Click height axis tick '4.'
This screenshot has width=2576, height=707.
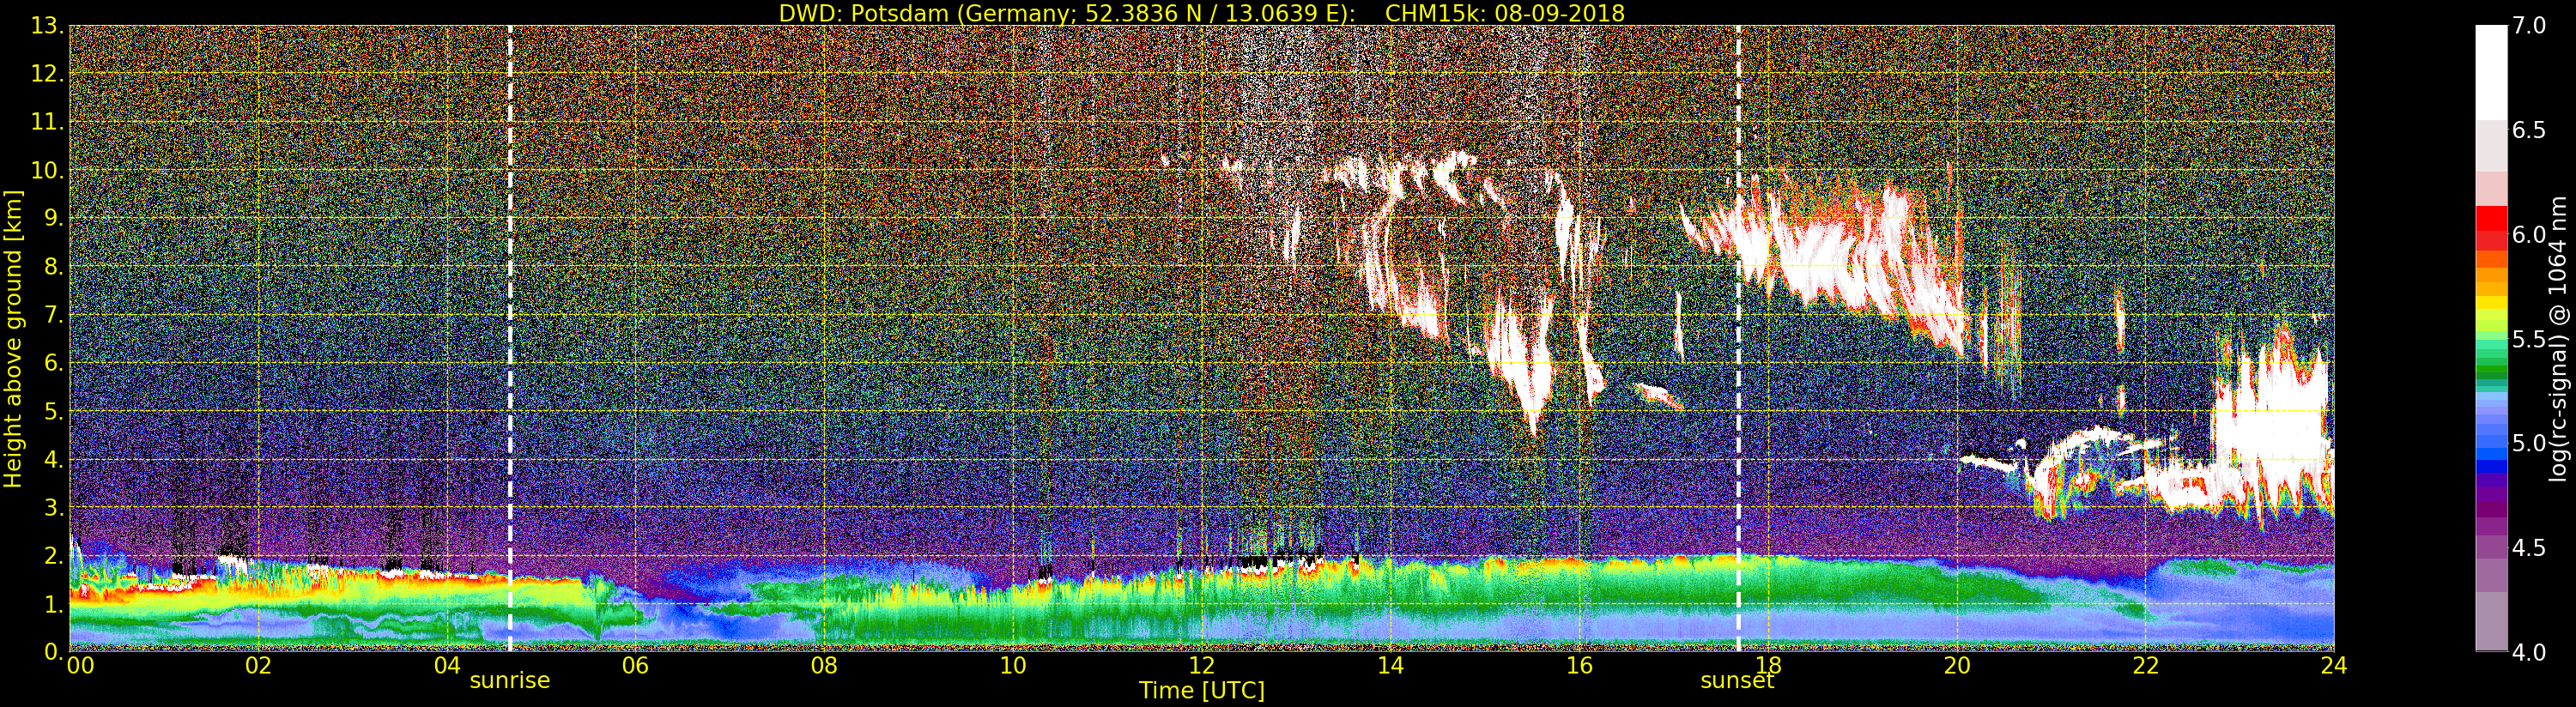point(54,459)
